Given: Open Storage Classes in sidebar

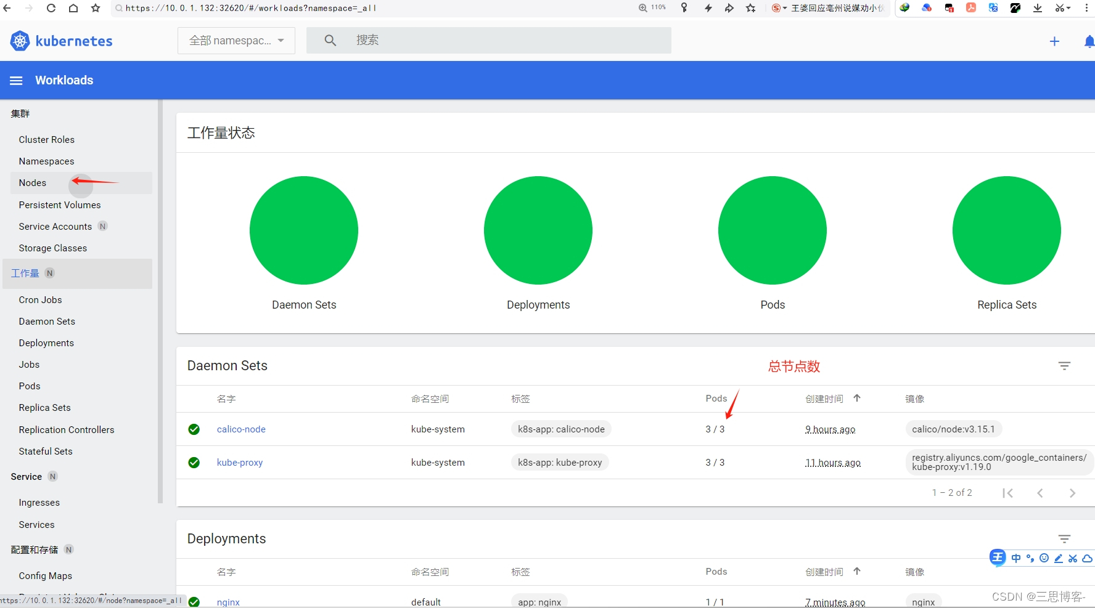Looking at the screenshot, I should 53,248.
